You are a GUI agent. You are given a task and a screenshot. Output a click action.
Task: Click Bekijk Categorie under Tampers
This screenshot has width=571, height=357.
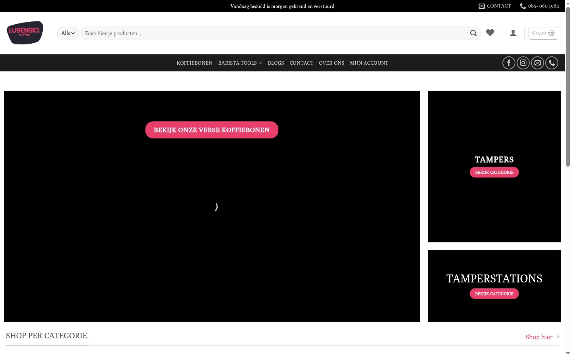pyautogui.click(x=494, y=172)
